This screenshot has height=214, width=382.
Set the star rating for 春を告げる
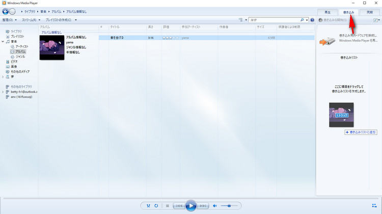[x=170, y=38]
